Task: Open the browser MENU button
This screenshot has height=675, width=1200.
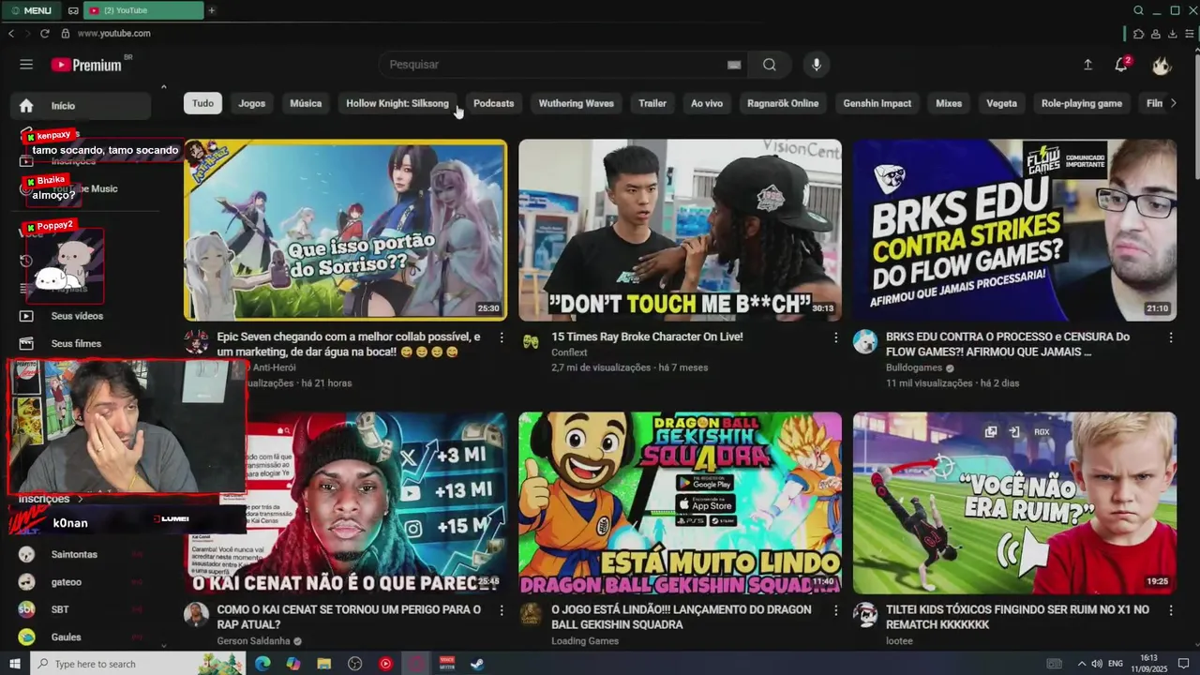Action: [31, 10]
